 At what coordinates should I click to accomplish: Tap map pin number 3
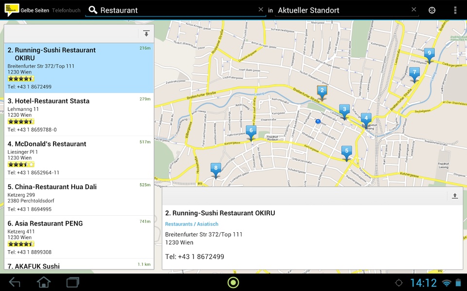point(344,111)
